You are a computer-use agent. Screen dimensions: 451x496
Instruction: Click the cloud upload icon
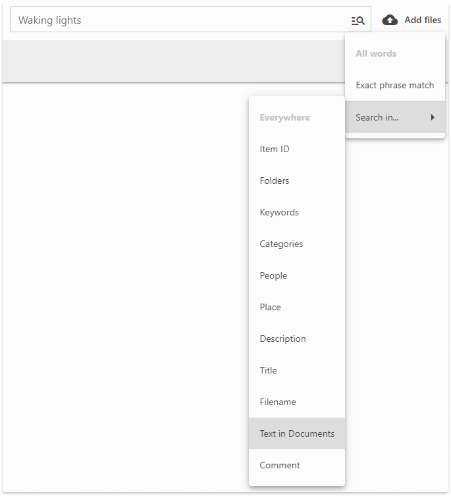coord(390,20)
